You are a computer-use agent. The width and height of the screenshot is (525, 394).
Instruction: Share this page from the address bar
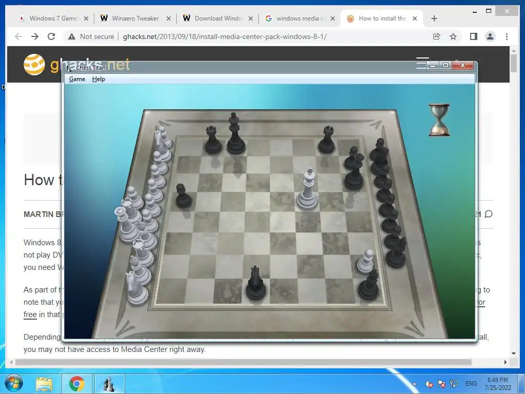(x=437, y=36)
